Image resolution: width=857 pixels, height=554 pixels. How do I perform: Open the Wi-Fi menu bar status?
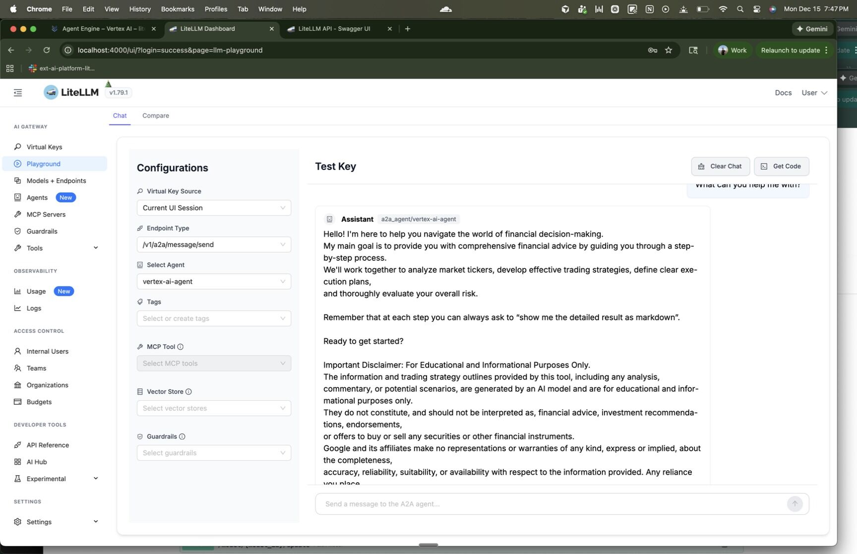click(x=723, y=9)
